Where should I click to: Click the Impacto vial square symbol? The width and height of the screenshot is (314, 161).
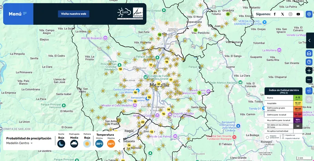(283, 135)
